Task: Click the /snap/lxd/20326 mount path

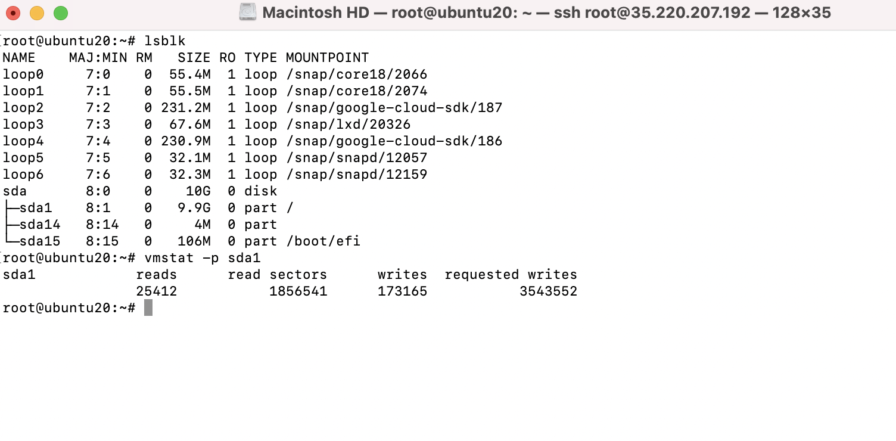Action: pyautogui.click(x=348, y=125)
